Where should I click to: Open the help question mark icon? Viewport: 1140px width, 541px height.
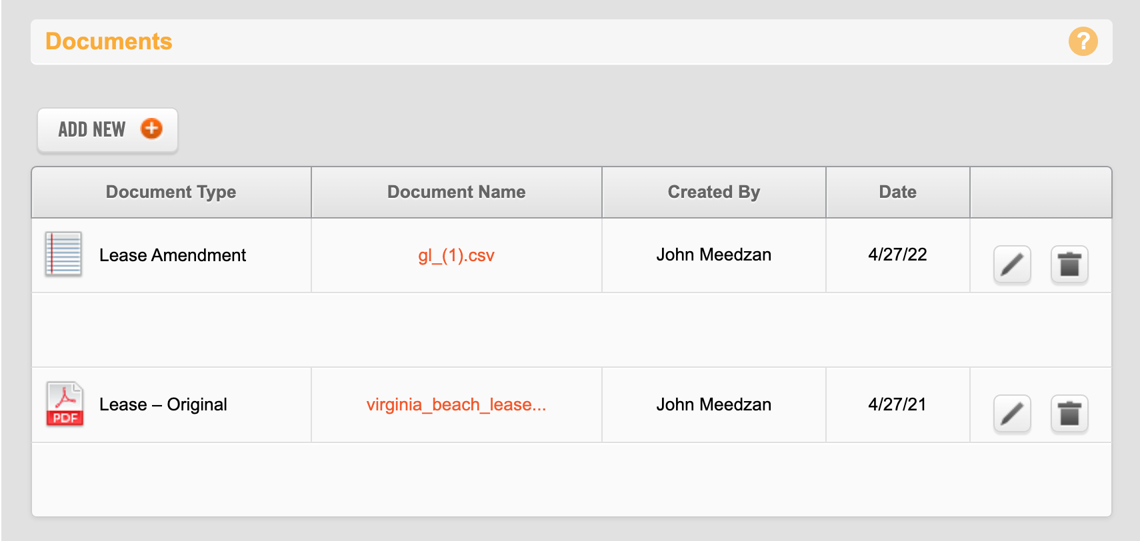tap(1083, 41)
